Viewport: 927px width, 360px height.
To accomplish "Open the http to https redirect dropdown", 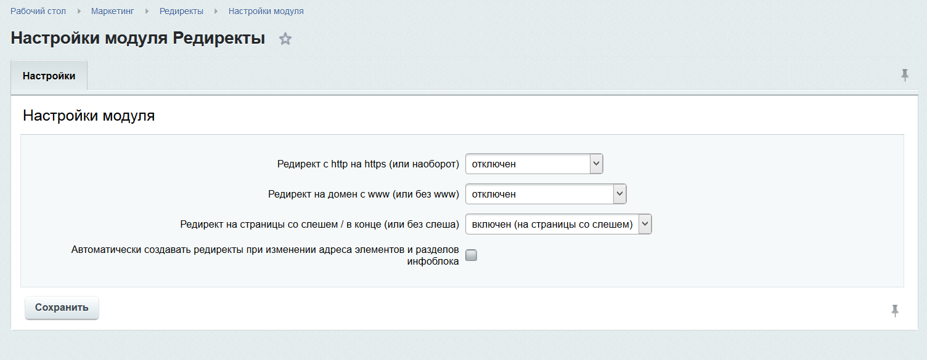I will (534, 164).
